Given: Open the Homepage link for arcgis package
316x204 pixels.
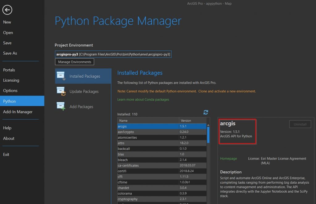Looking at the screenshot, I should (x=228, y=158).
